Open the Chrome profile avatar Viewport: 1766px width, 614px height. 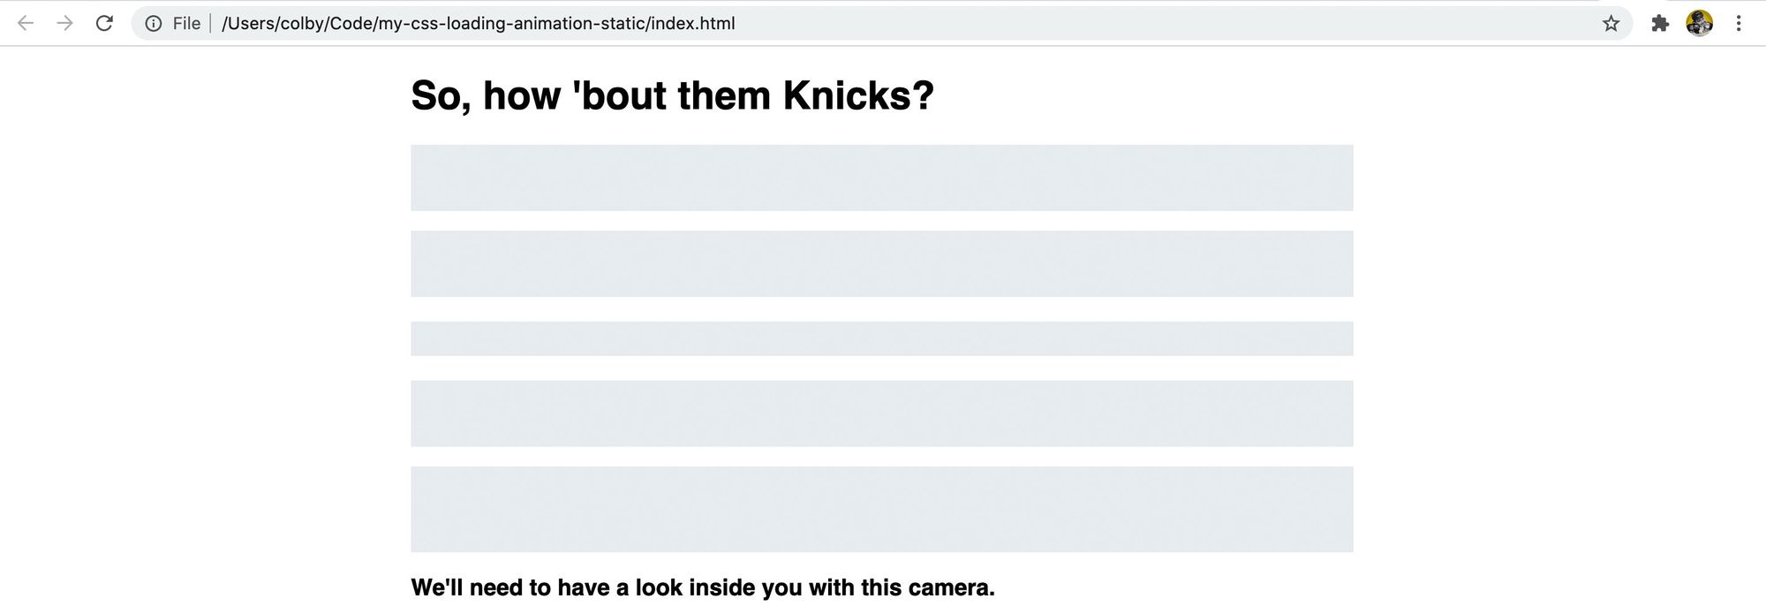(1699, 24)
